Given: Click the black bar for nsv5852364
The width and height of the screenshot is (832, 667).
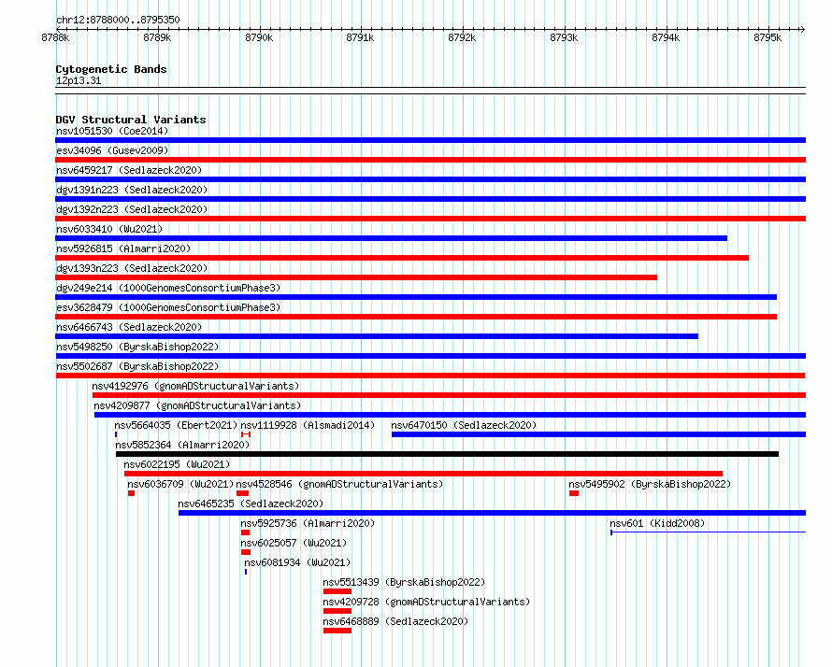Looking at the screenshot, I should coord(447,454).
